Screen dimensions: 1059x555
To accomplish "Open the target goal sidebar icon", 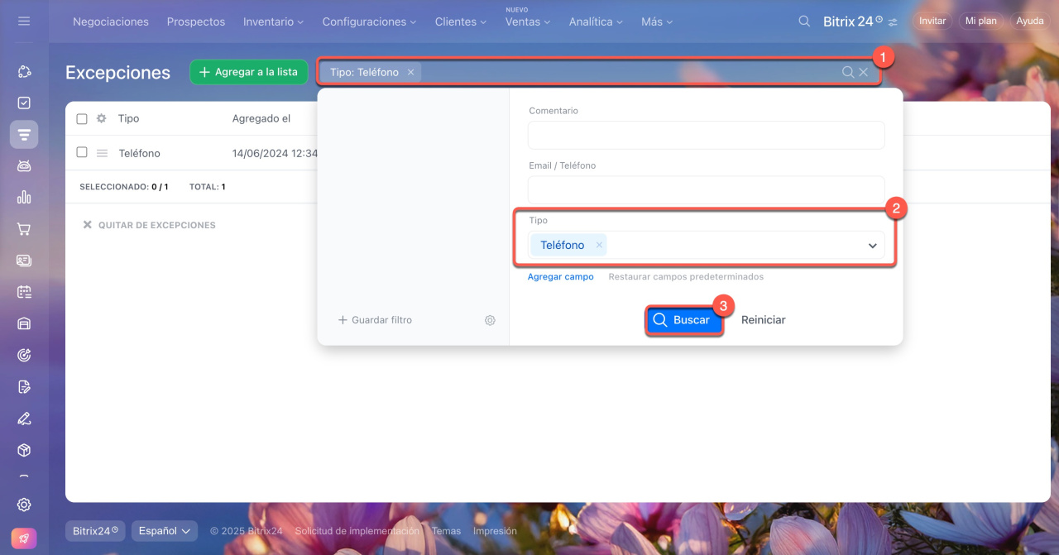I will click(x=24, y=355).
